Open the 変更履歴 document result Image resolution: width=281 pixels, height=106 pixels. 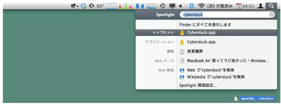tap(195, 51)
